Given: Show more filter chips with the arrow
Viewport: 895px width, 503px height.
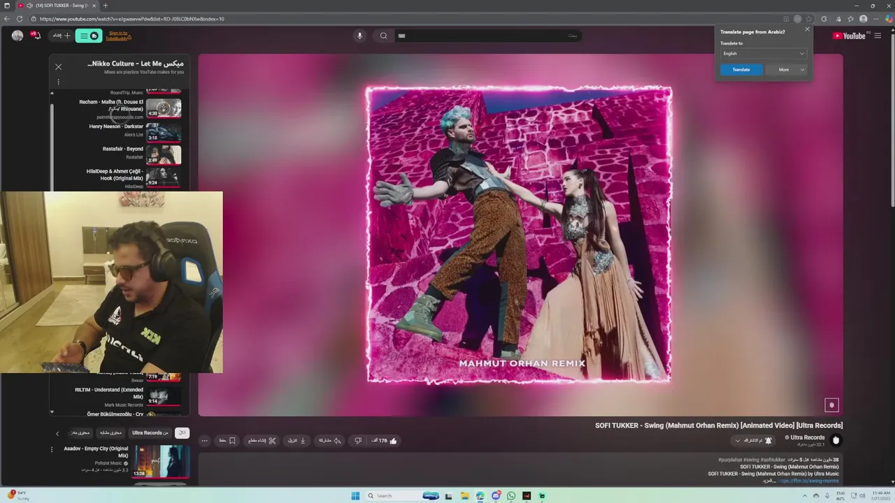Looking at the screenshot, I should click(x=57, y=433).
